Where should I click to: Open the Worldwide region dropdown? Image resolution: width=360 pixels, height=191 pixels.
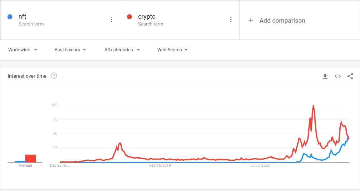(22, 49)
